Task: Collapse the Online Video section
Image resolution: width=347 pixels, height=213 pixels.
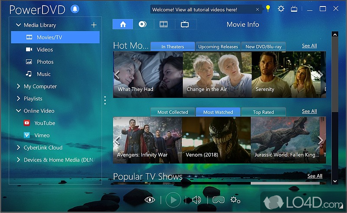Action: (x=18, y=111)
